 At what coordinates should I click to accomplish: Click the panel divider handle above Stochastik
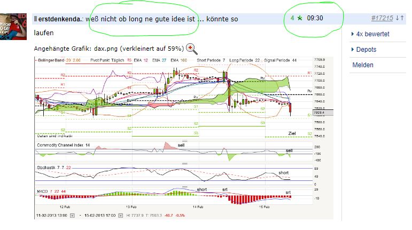185,164
